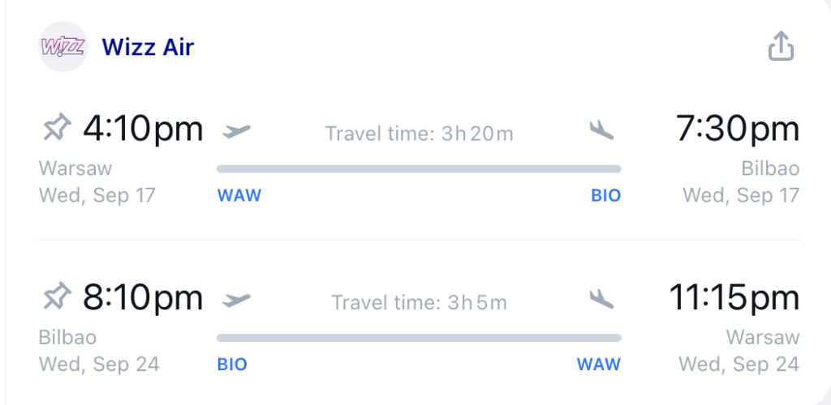The height and width of the screenshot is (405, 831).
Task: Click the landing plane icon for outbound flight
Action: pos(601,130)
